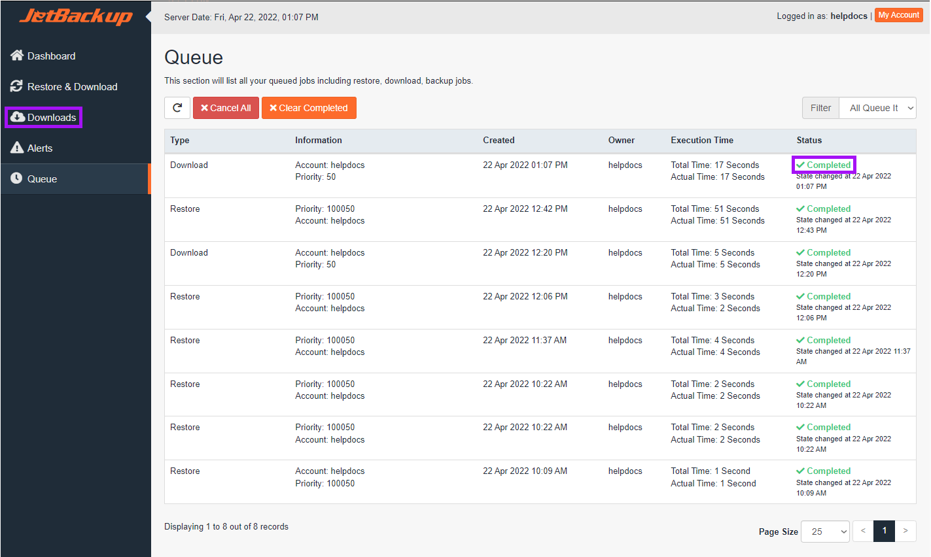
Task: Click the X icon in Cancel All
Action: click(205, 108)
